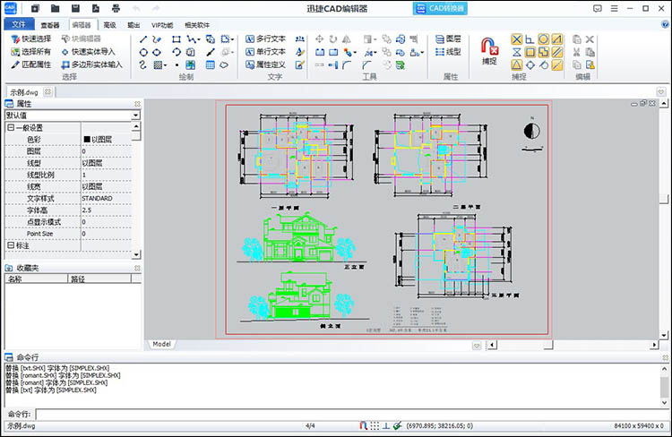
Task: Click the Match Properties brush icon
Action: (15, 64)
